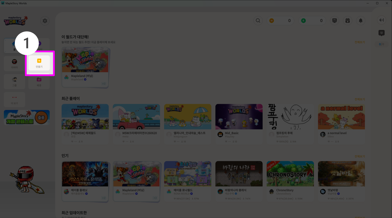Open the 메이플 로나월드 thumbnail
392x218 pixels.
tap(188, 174)
